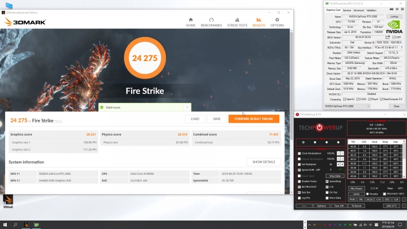Toggle the UEFI checkbox in GPU-Z
407x229 pixels.
(394, 37)
